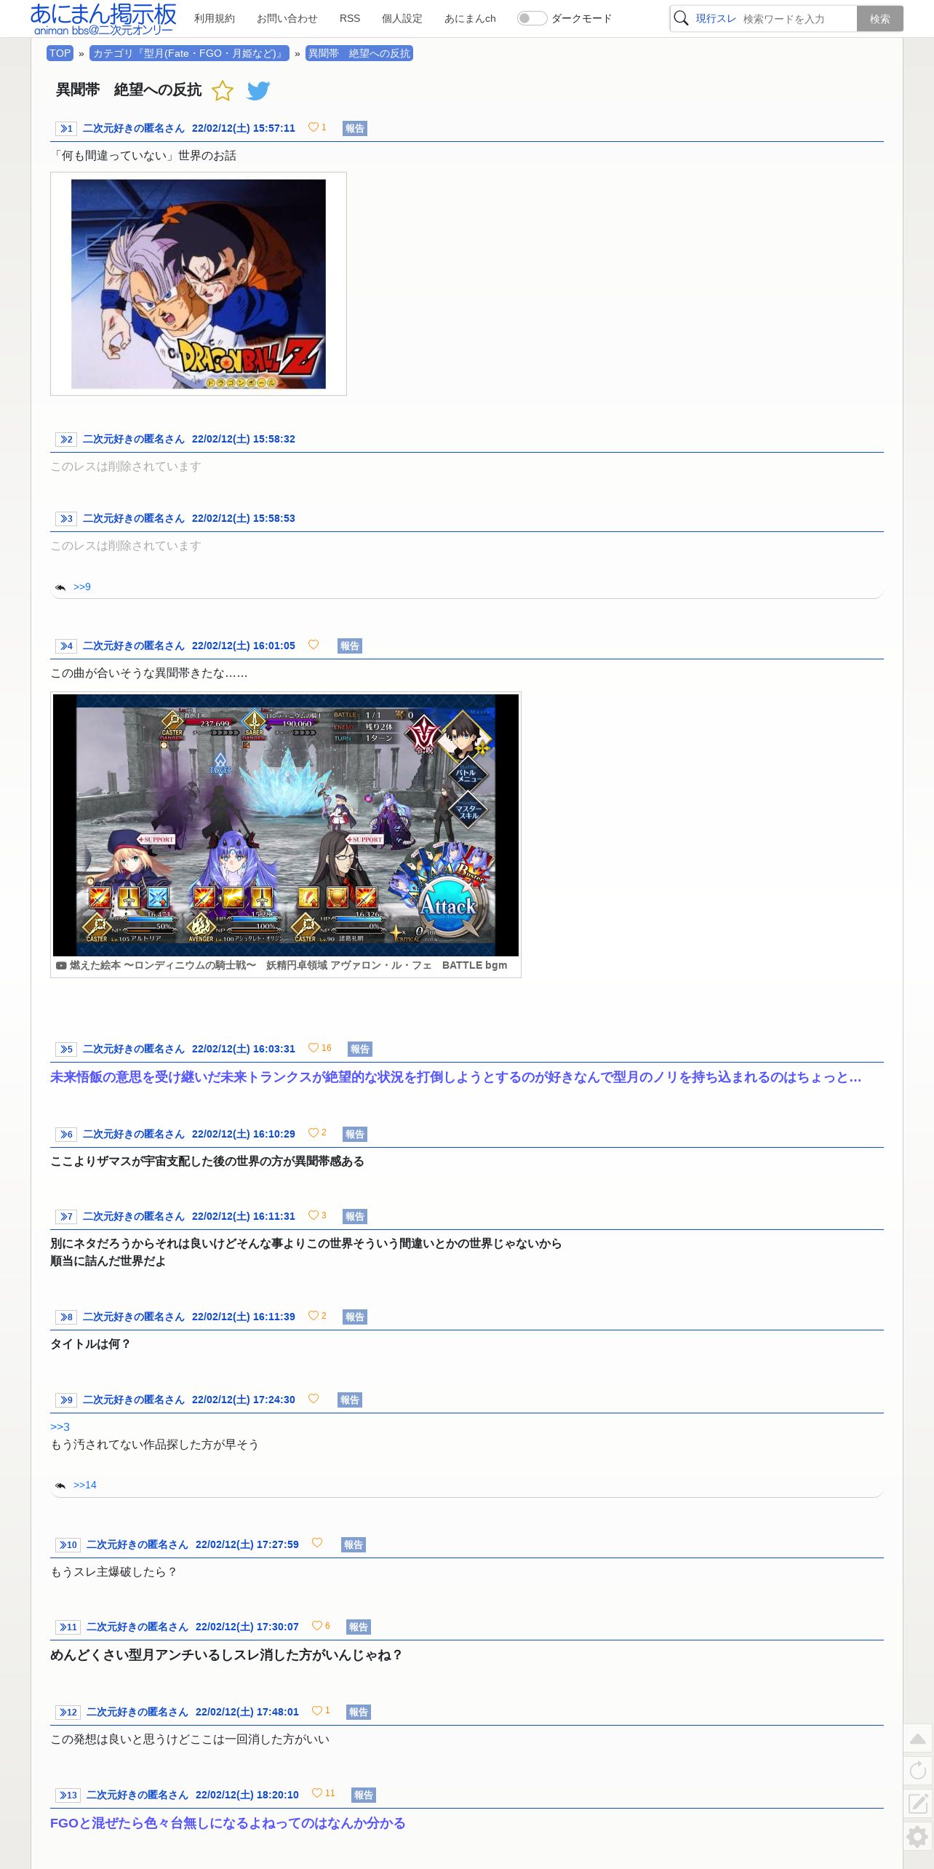Click 異聞帯 絶望への反抗 breadcrumb
Screen dimensions: 934x1869
point(359,53)
